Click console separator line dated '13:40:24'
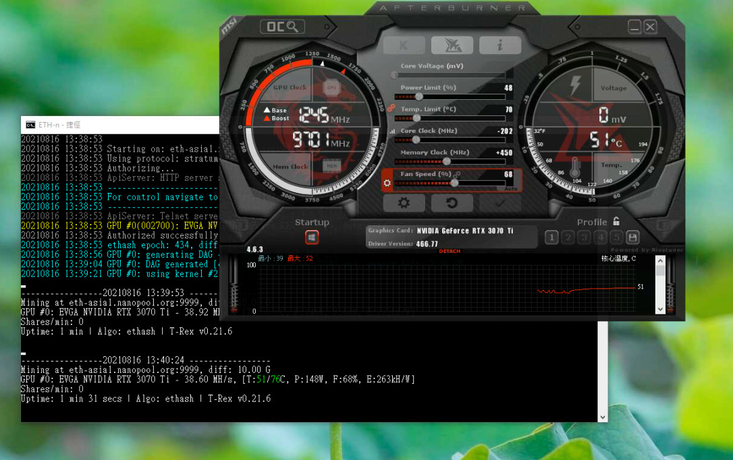 (x=145, y=360)
